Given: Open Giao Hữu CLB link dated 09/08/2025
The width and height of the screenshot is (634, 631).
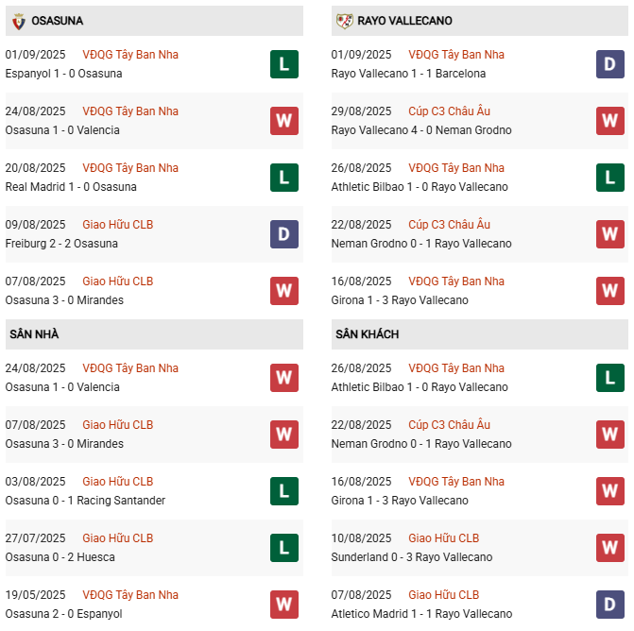Looking at the screenshot, I should pyautogui.click(x=117, y=225).
